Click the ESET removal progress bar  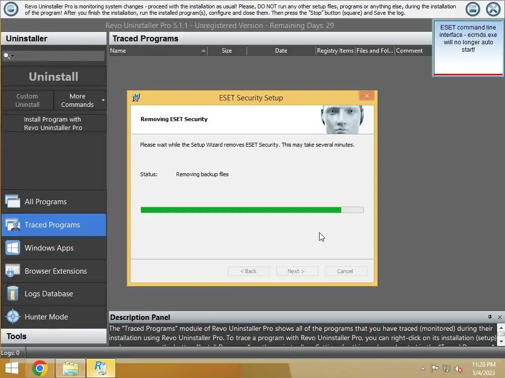(252, 210)
